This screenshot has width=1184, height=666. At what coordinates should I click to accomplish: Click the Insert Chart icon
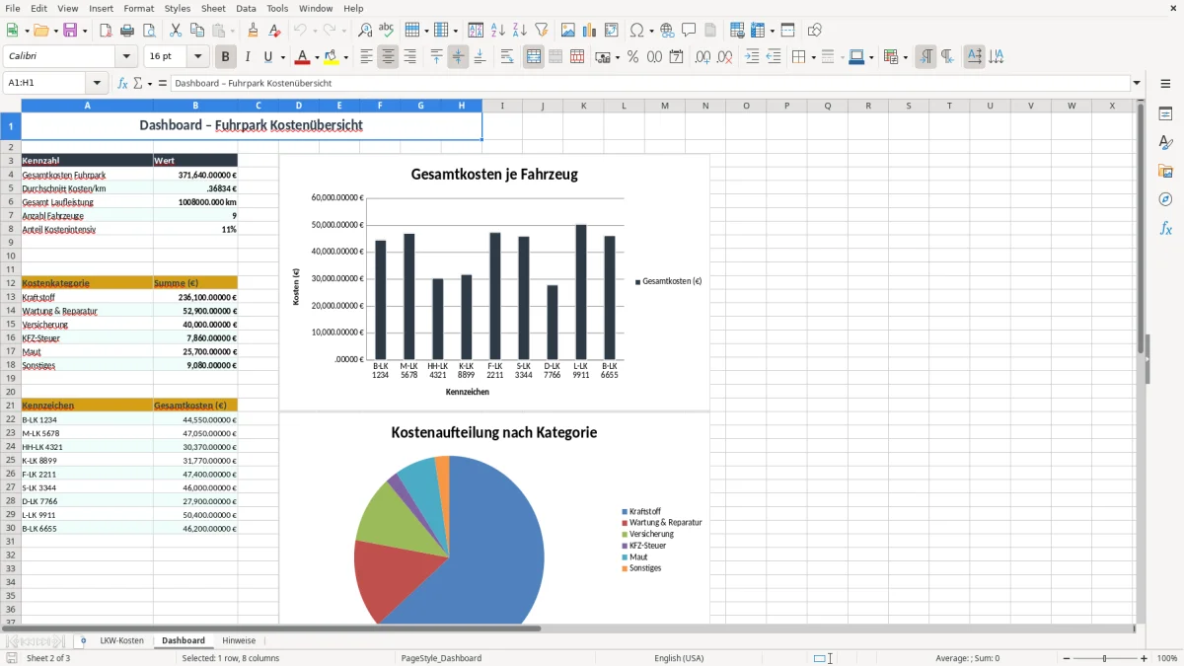tap(590, 31)
